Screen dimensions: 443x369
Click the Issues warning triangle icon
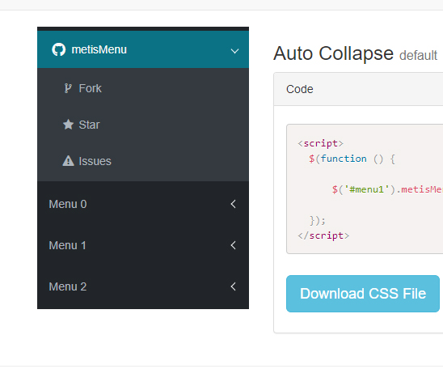pos(68,161)
